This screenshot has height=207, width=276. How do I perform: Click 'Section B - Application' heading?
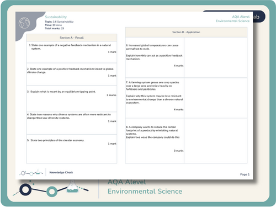[186, 32]
